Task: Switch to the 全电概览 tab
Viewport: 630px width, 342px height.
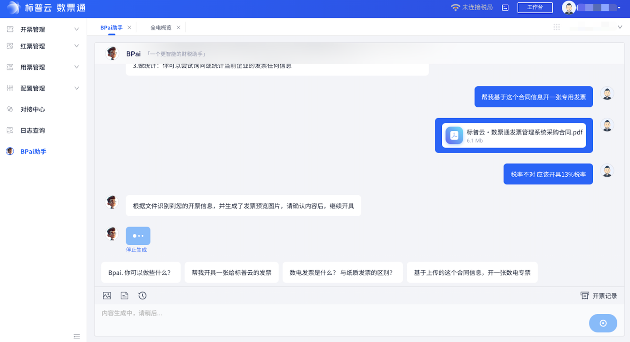Action: tap(161, 28)
